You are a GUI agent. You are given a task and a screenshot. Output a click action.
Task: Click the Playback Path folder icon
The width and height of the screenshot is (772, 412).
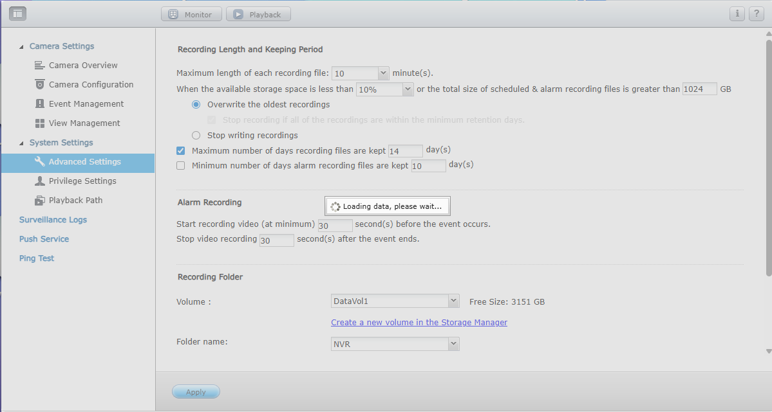40,201
